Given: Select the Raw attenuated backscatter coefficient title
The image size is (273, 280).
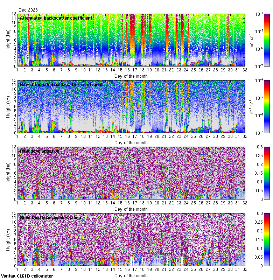Looking at the screenshot, I should coord(61,84).
